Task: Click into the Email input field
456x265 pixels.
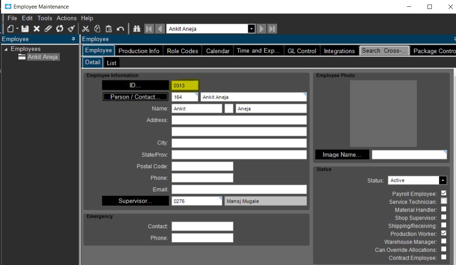Action: (x=239, y=189)
